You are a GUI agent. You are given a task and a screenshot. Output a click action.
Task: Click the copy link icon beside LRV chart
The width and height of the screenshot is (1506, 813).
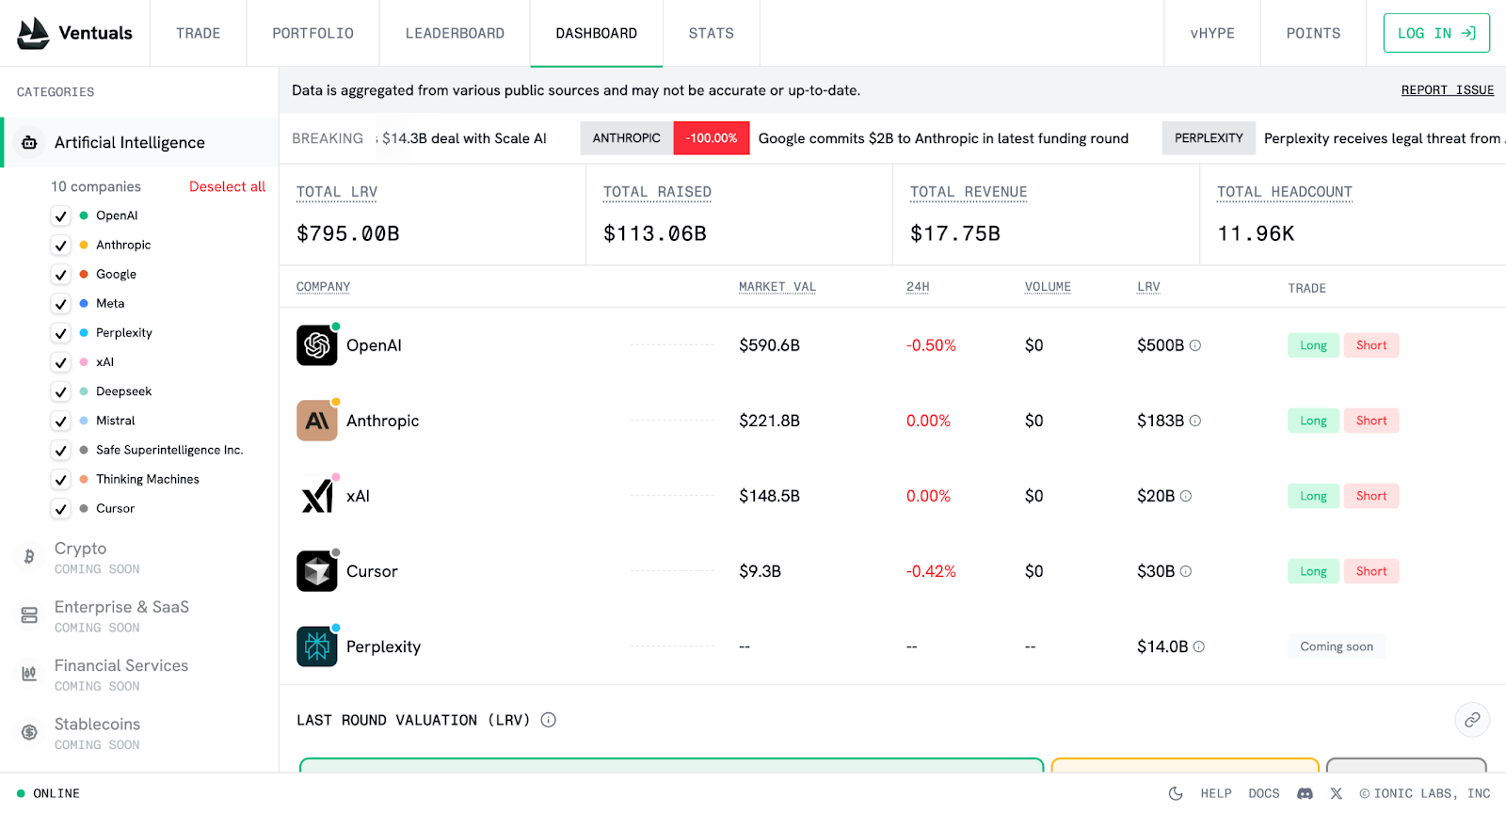click(1472, 720)
